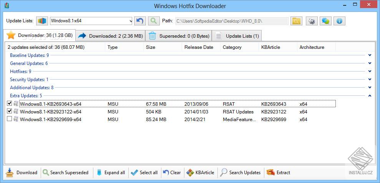Expand the Baseline Updates: 9 group
Viewport: 380px width, 183px height.
click(x=29, y=55)
